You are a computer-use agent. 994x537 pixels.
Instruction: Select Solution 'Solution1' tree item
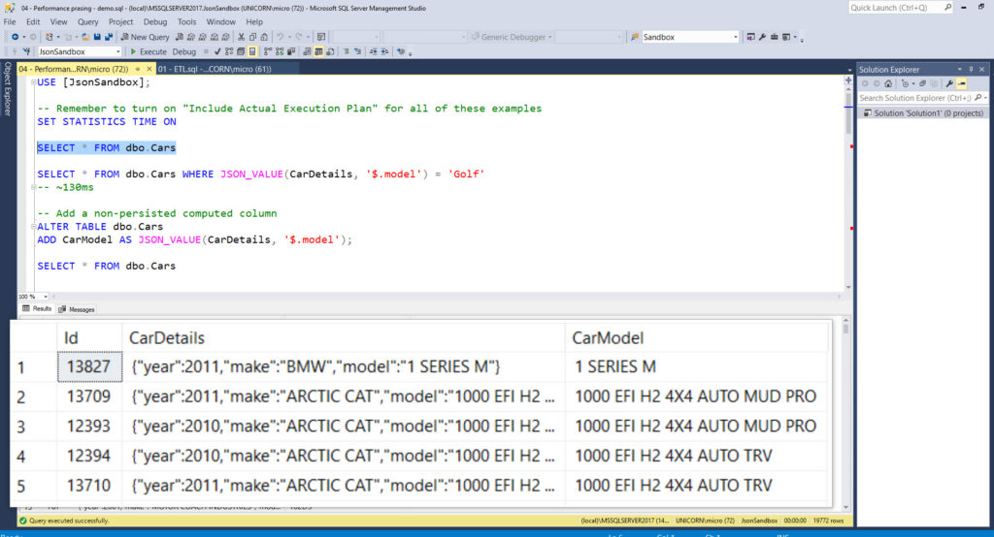click(x=922, y=113)
